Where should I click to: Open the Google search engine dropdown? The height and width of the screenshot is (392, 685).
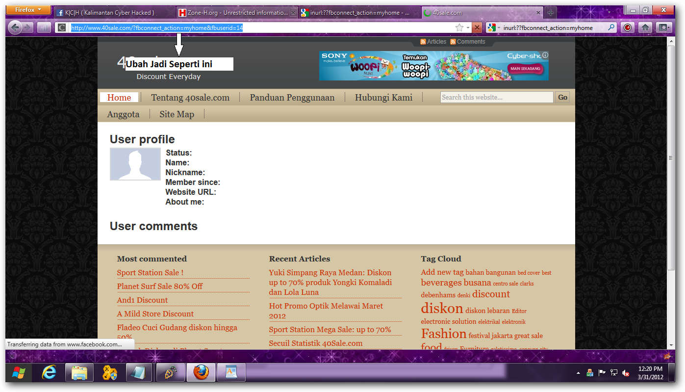tap(493, 28)
